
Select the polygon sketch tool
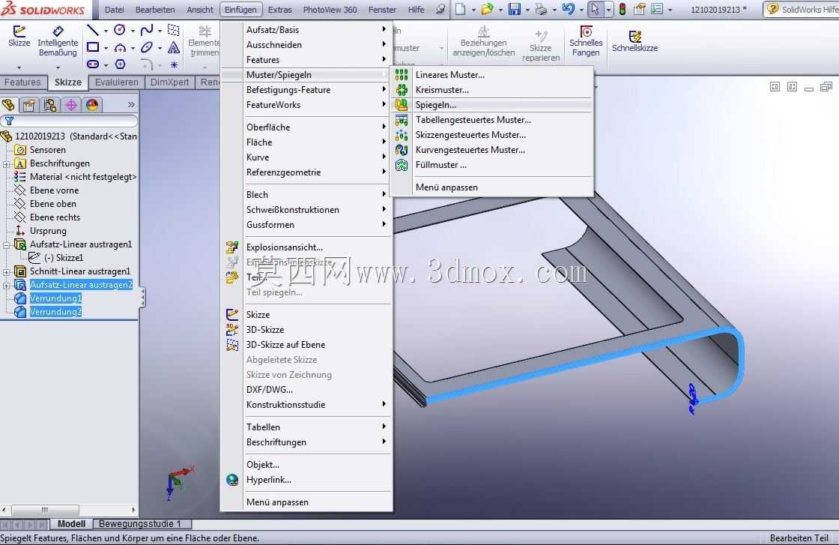coord(120,64)
